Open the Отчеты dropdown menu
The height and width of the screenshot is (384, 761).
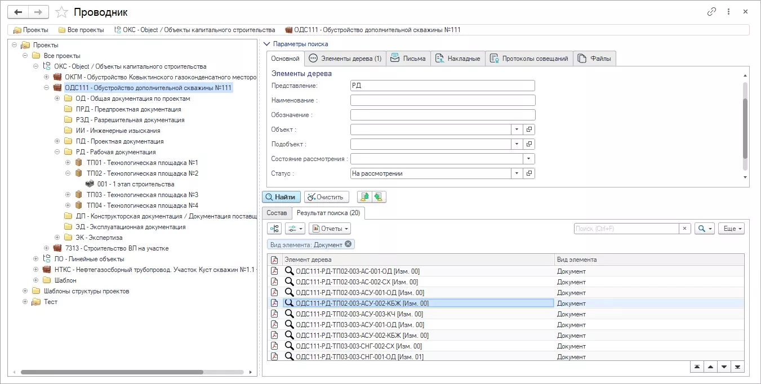330,229
